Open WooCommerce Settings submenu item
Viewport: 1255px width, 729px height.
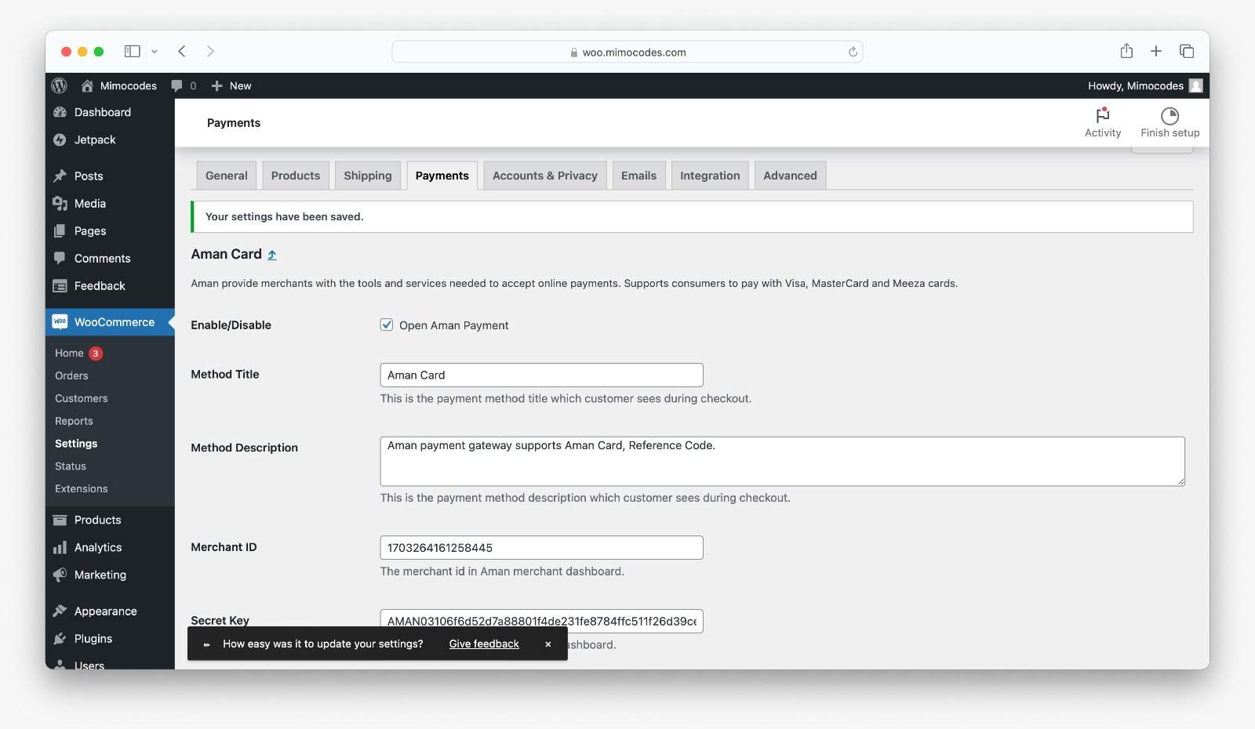76,443
